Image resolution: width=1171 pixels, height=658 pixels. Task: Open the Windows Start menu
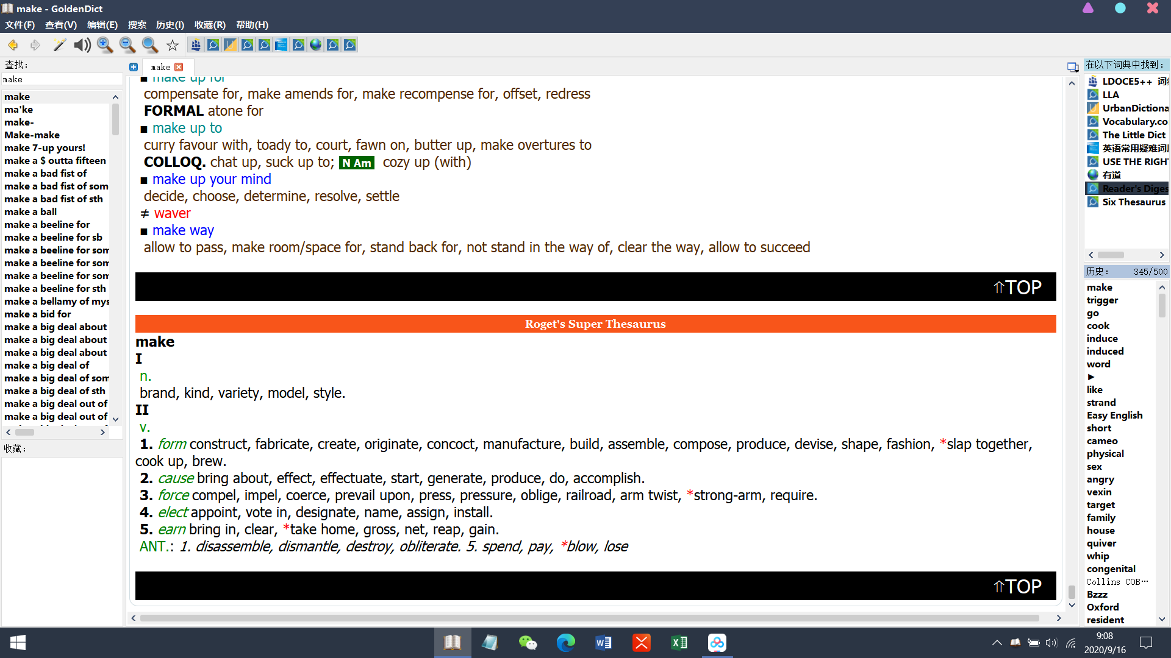18,643
